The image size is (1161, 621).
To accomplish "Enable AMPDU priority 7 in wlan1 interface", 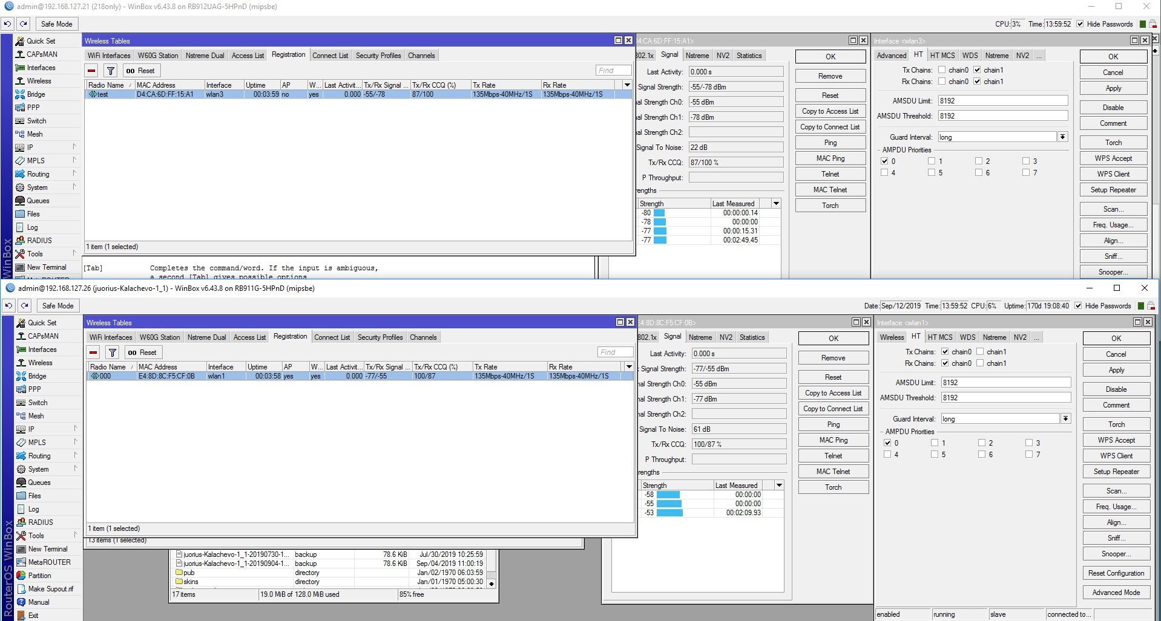I will 1029,455.
